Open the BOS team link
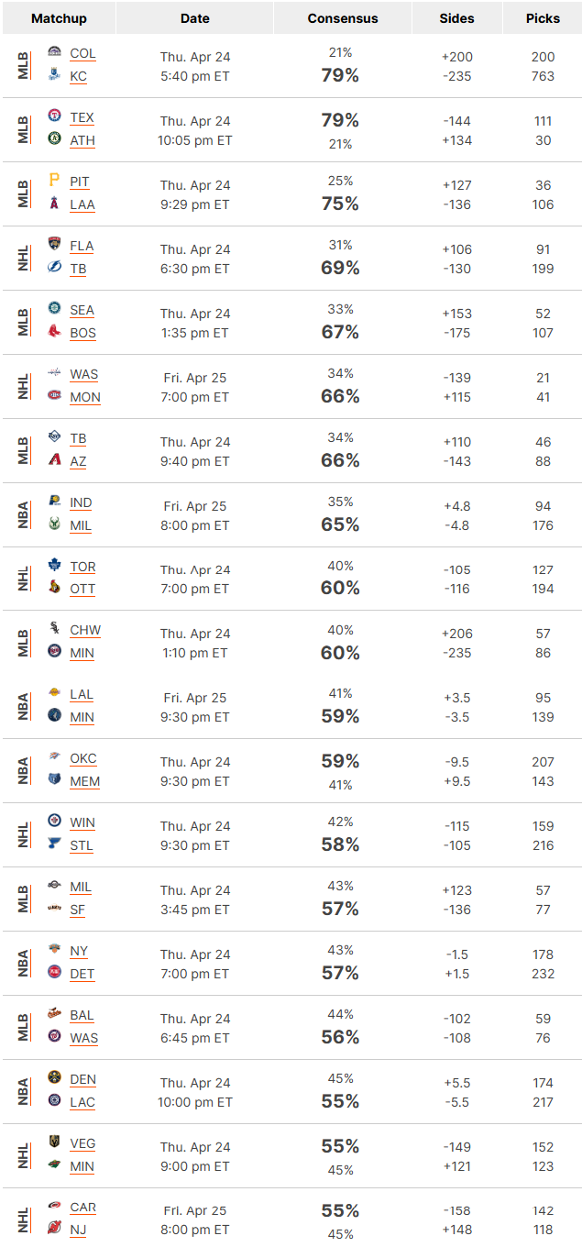 pos(82,334)
